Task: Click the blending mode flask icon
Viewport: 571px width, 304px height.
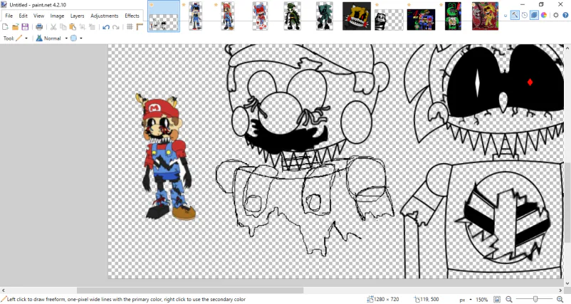Action: click(x=39, y=38)
